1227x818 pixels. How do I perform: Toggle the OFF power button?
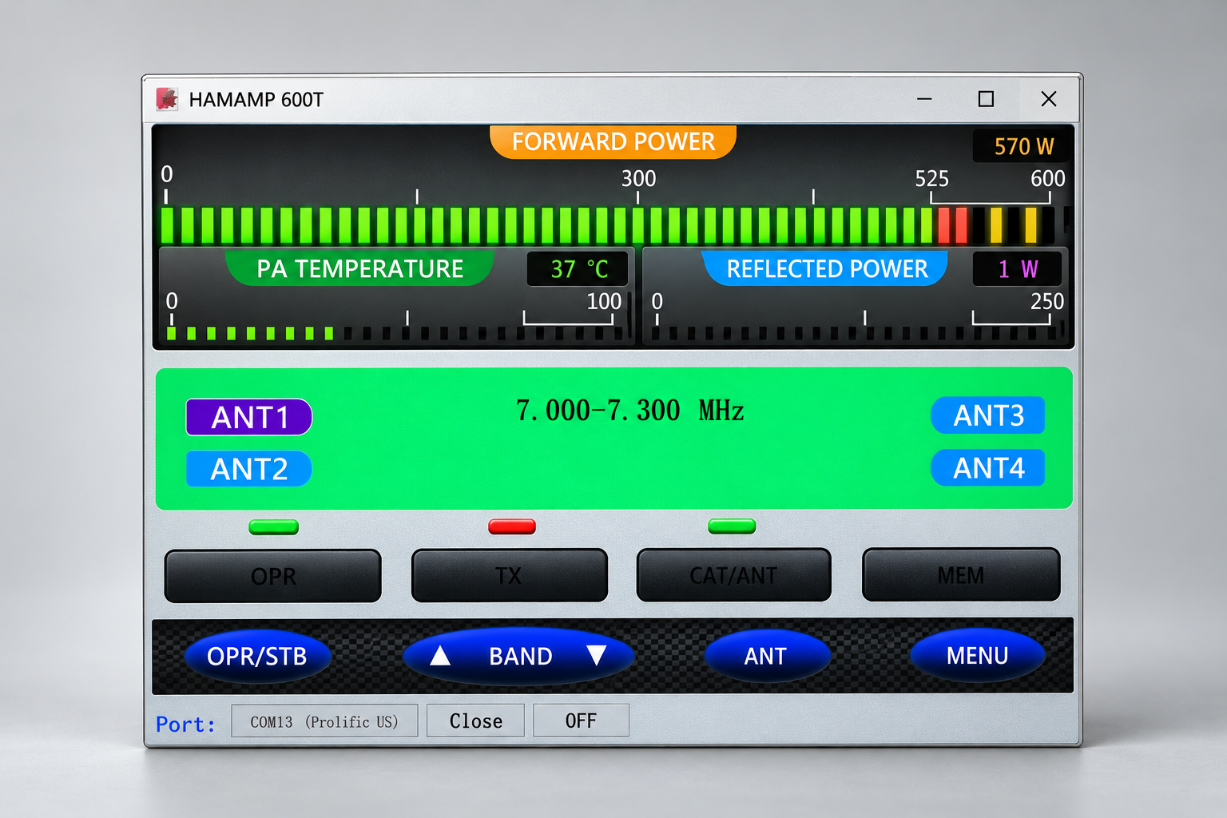[581, 721]
